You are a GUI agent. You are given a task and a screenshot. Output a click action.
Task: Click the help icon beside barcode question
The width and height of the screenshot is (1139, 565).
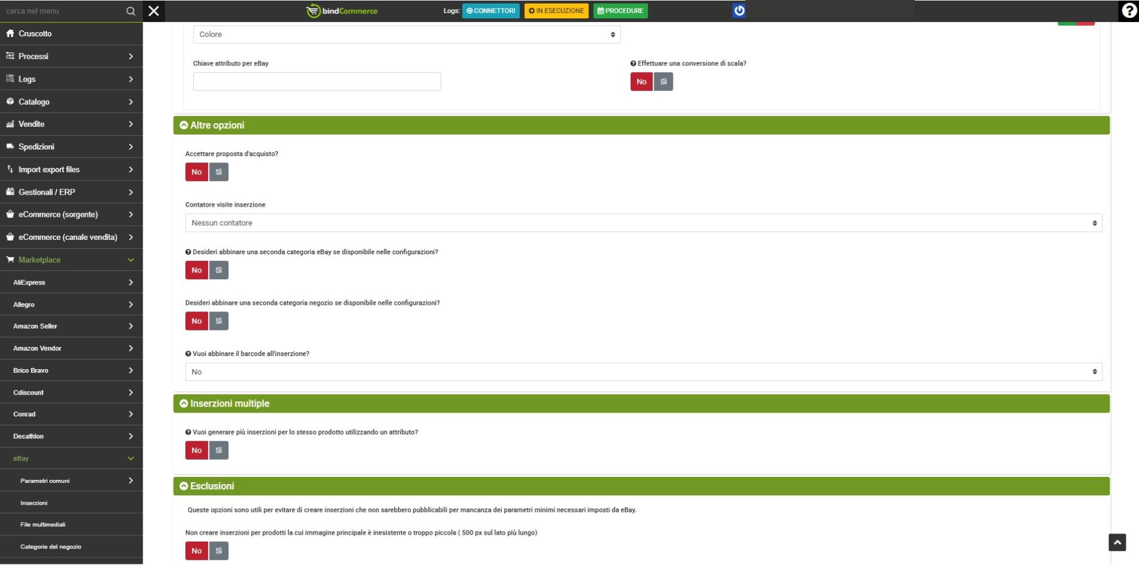click(188, 354)
